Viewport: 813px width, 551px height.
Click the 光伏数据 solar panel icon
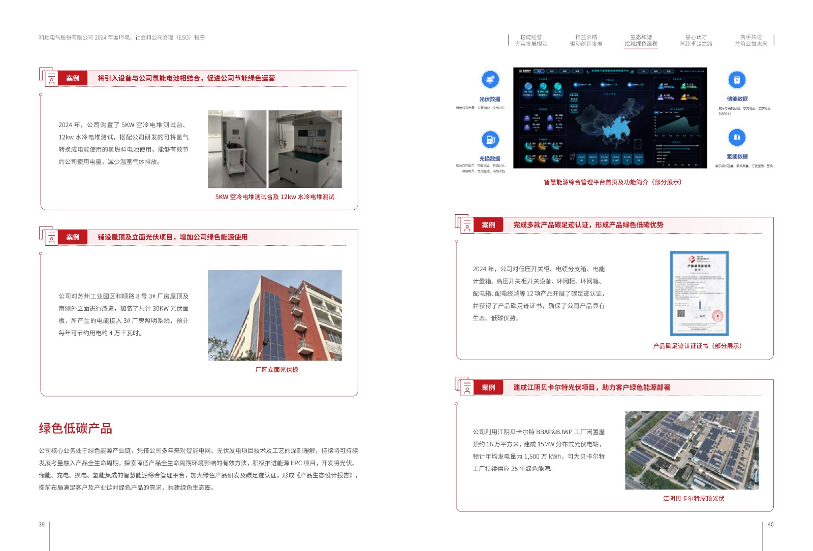point(490,80)
